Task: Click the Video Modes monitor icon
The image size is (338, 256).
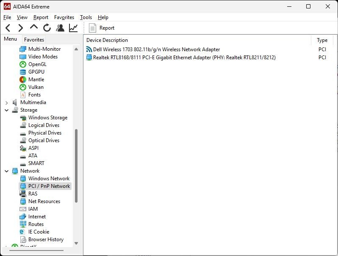Action: click(23, 57)
